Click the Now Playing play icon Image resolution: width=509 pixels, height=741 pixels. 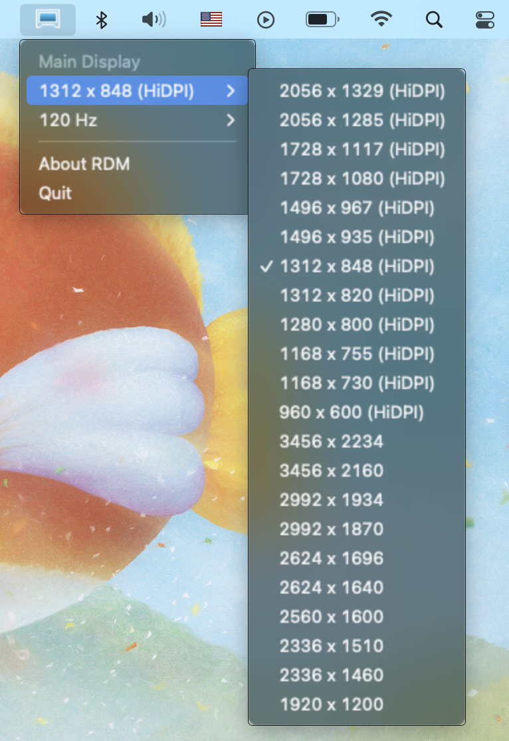coord(266,20)
